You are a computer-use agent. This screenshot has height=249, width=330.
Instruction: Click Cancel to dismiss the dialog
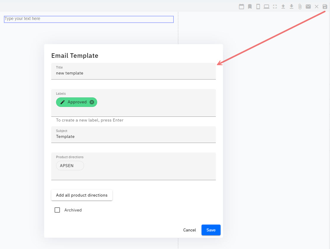(189, 230)
